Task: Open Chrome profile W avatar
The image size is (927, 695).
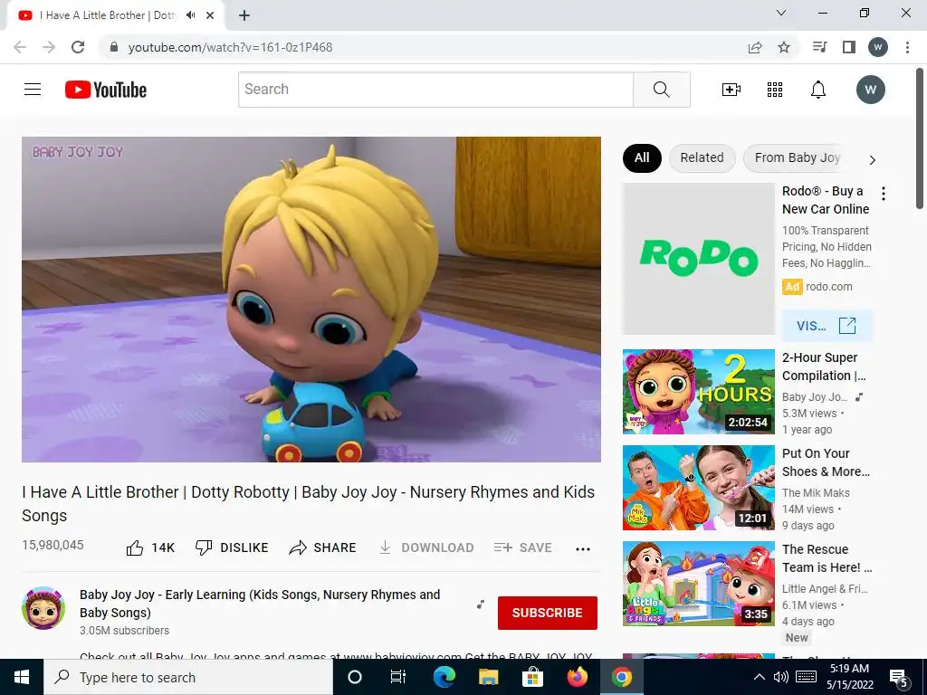Action: click(878, 47)
